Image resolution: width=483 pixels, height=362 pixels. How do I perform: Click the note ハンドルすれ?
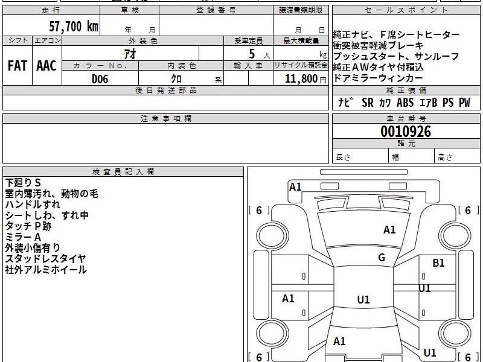[33, 205]
